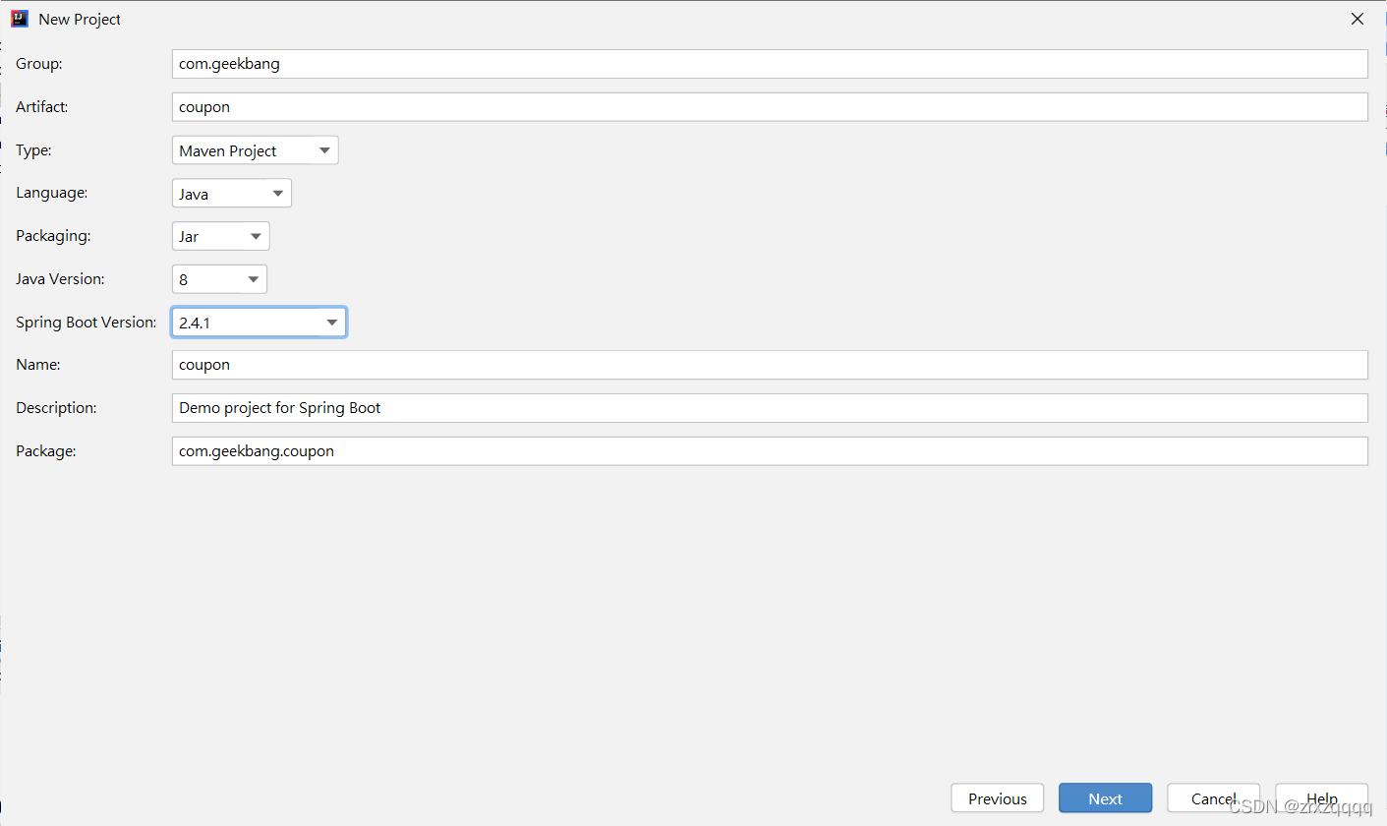
Task: Open the Packaging dropdown Jar
Action: point(221,237)
